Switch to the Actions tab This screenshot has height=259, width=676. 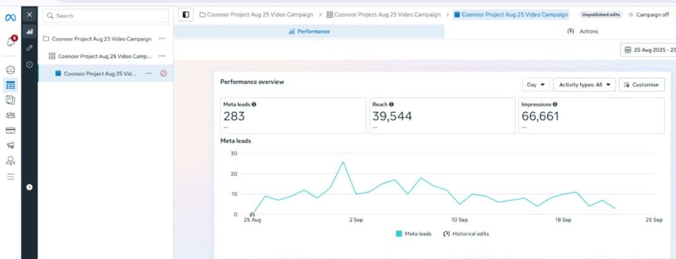click(583, 32)
